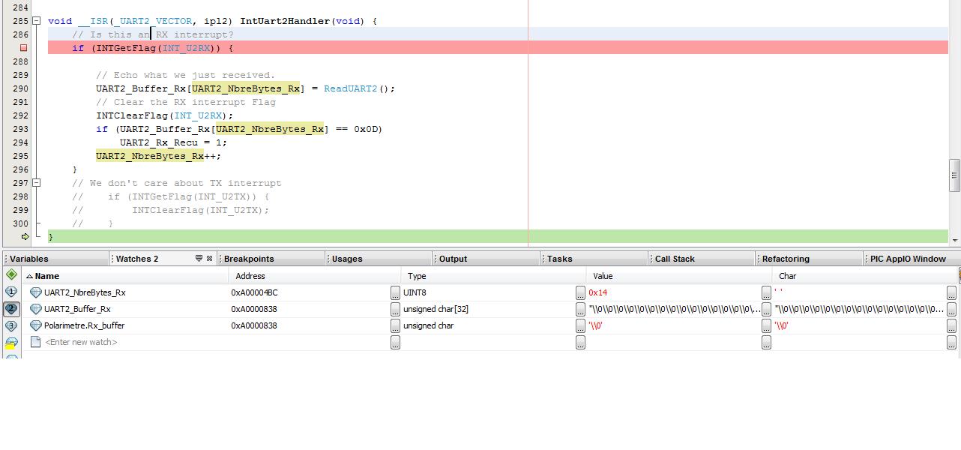961x450 pixels.
Task: Click line number 293 in the gutter
Action: click(x=20, y=129)
